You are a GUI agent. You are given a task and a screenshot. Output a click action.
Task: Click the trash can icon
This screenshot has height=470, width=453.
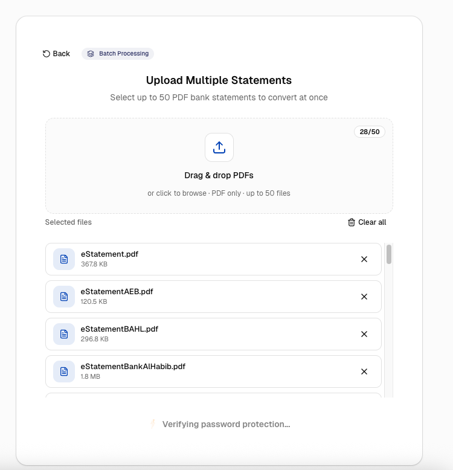[x=352, y=222]
